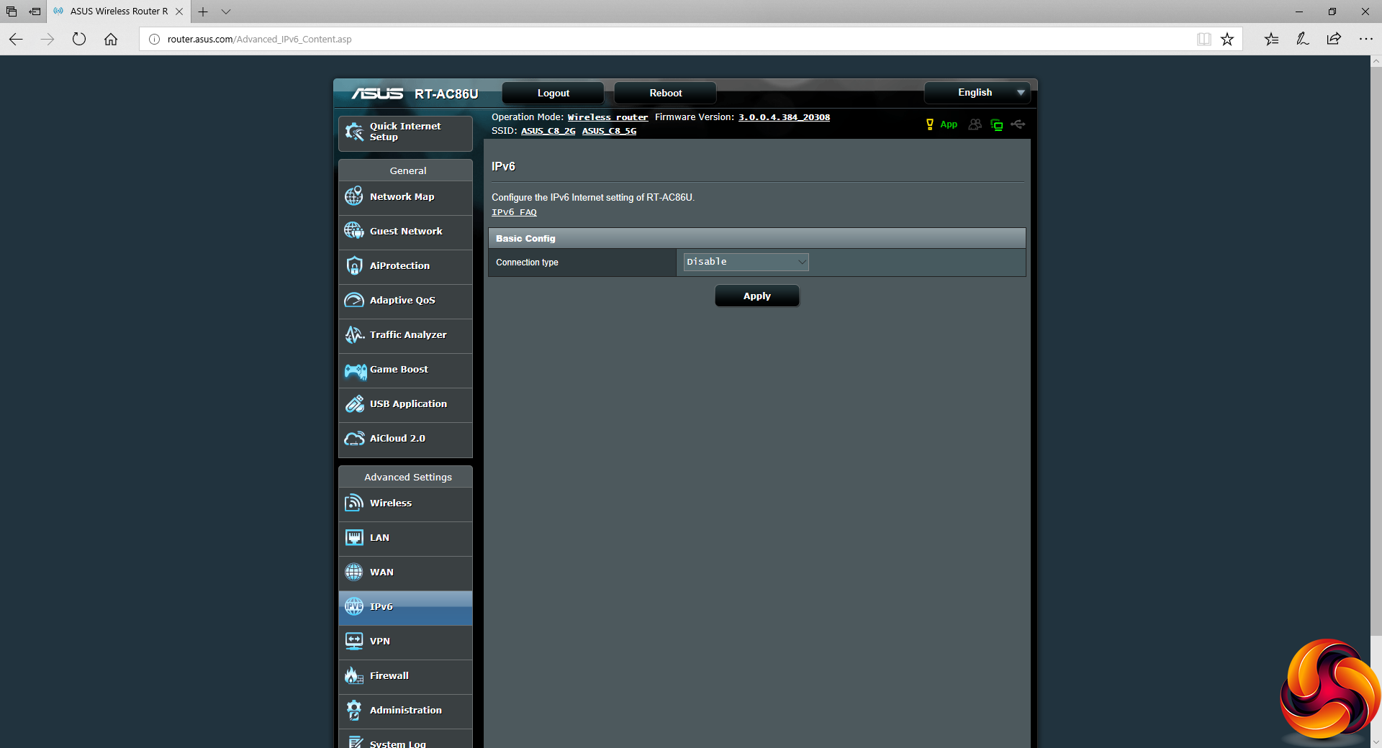The width and height of the screenshot is (1382, 748).
Task: Open the Network Map icon in sidebar
Action: pyautogui.click(x=353, y=196)
